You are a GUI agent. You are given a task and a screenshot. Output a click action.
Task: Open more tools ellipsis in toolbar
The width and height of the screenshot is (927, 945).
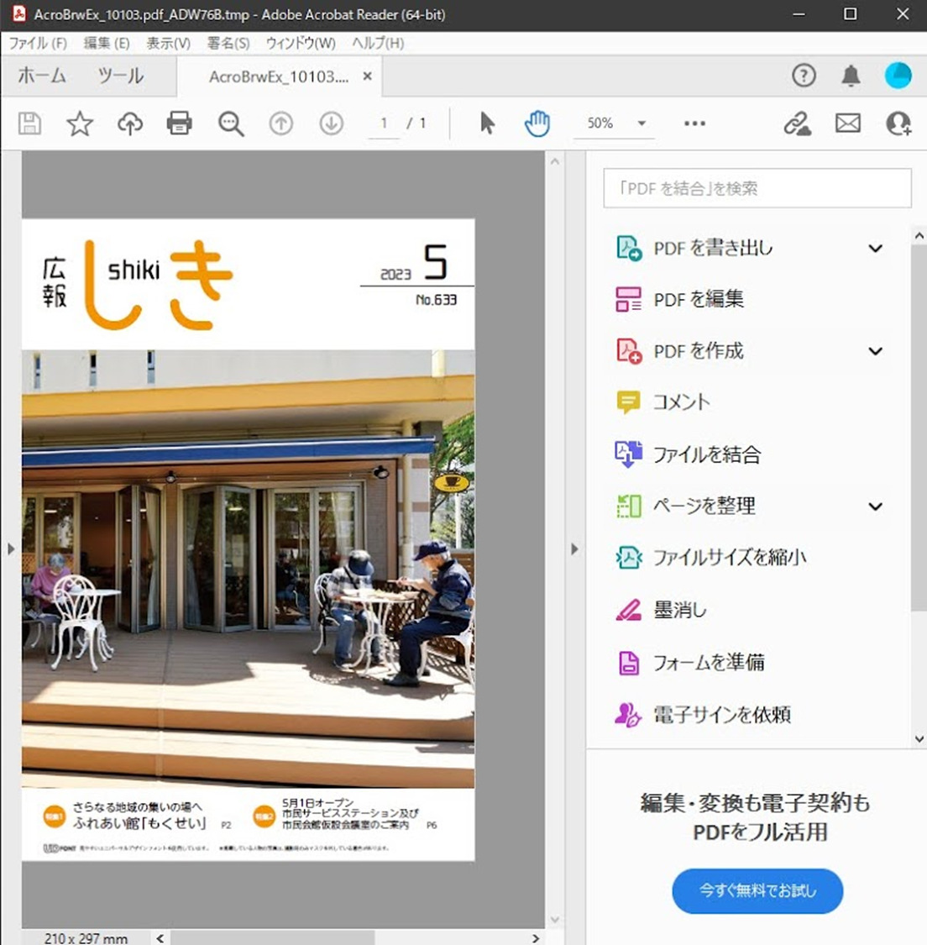(694, 123)
